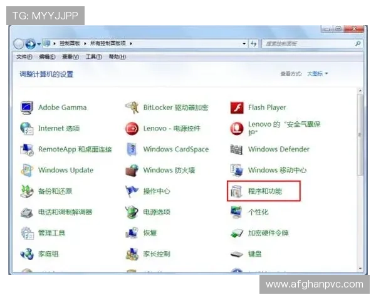Click the scrollbar down arrow
Viewport: 376px width, 300px height.
[360, 269]
